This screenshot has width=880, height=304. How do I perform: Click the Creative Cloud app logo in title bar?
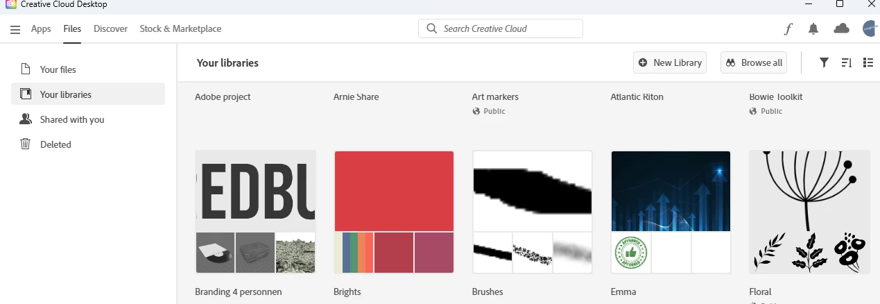pyautogui.click(x=11, y=4)
